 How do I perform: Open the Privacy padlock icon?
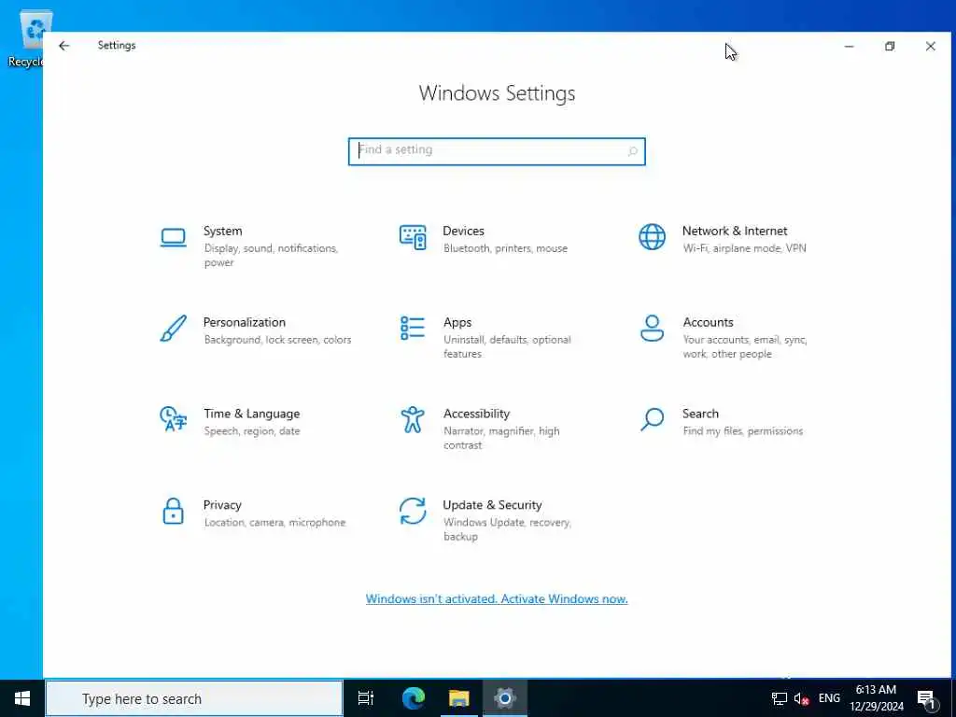pyautogui.click(x=173, y=511)
